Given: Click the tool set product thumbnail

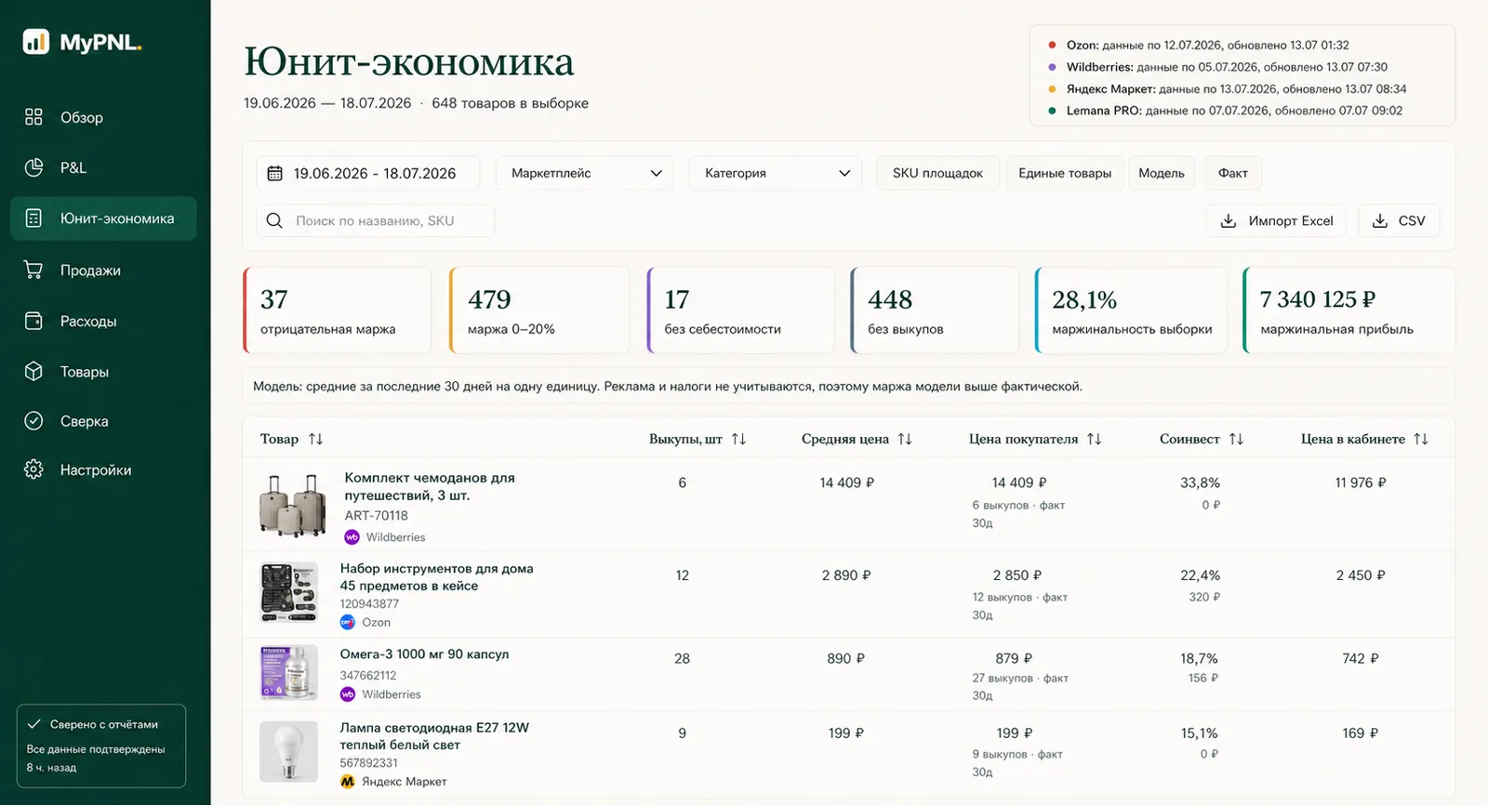Looking at the screenshot, I should pyautogui.click(x=288, y=591).
